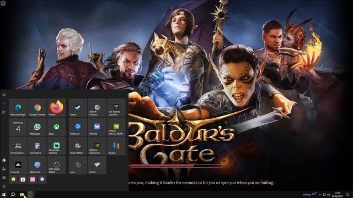The height and width of the screenshot is (198, 353).
Task: Open the Action Center notifications icon
Action: point(347,194)
